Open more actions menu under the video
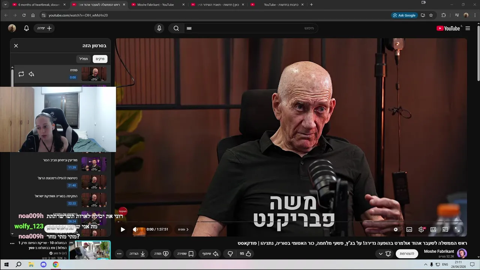The width and height of the screenshot is (480, 270). coord(119,253)
